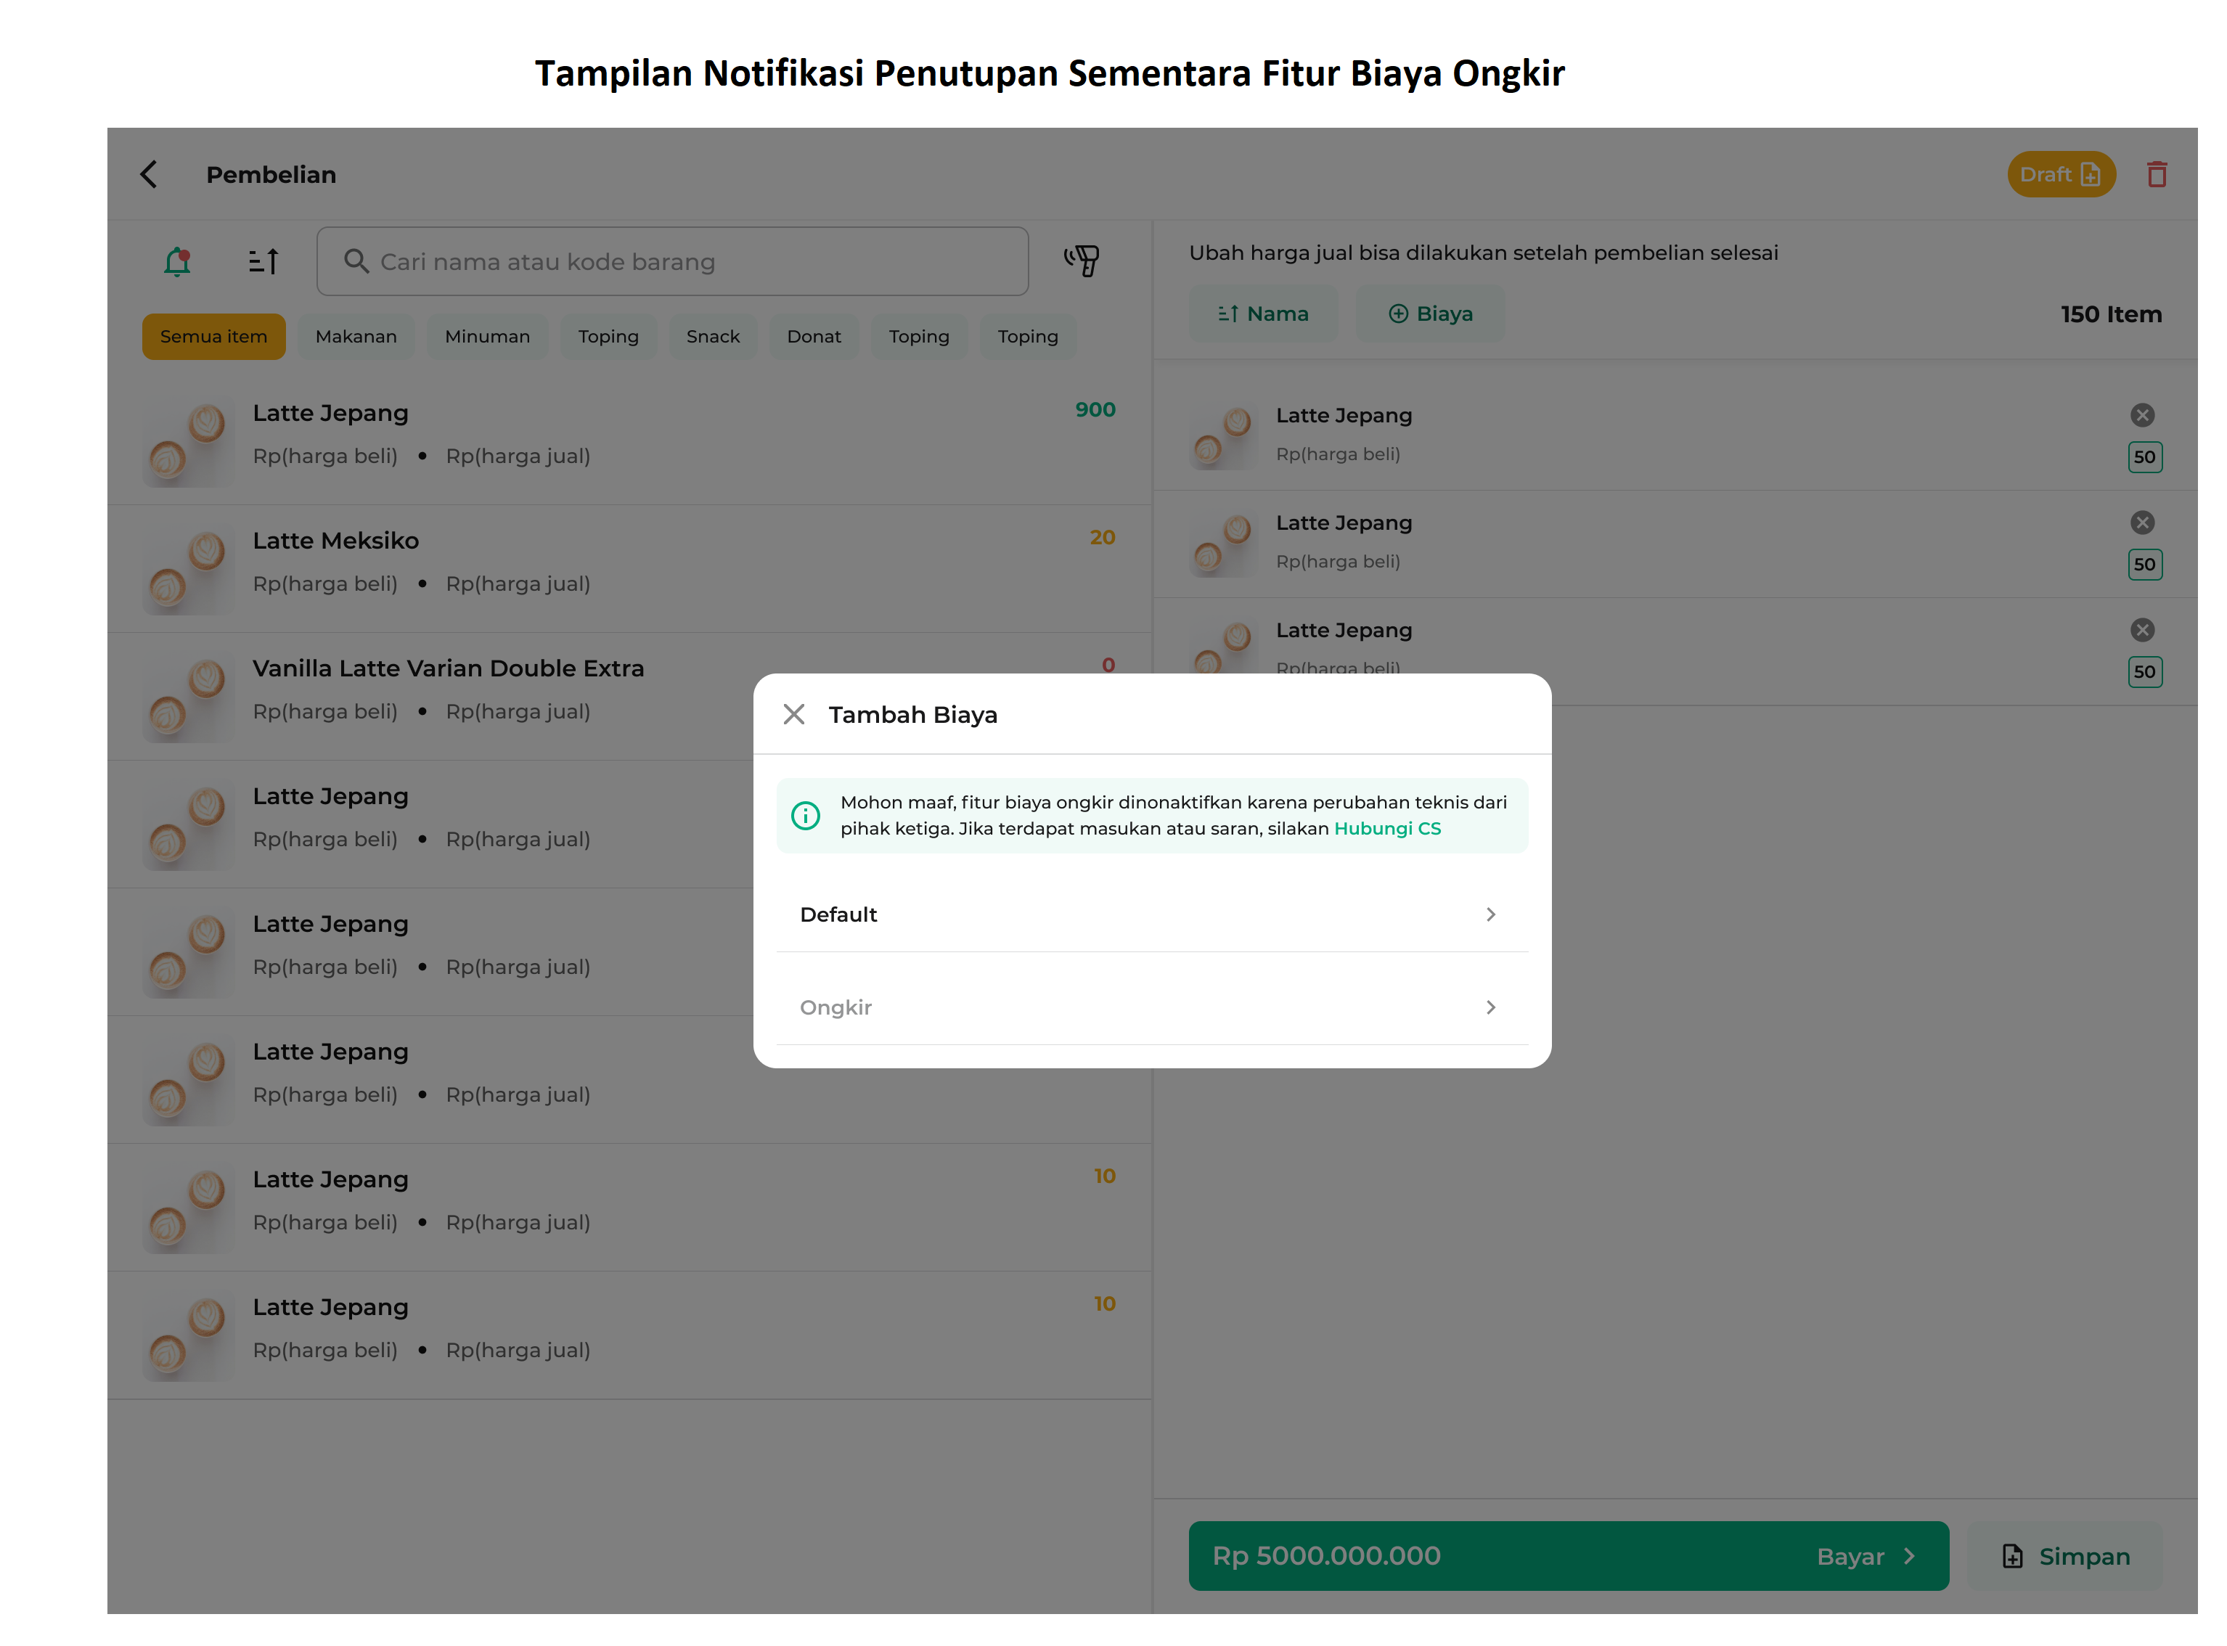The width and height of the screenshot is (2227, 1646).
Task: Select Latte Jepang with stock 900
Action: coord(630,441)
